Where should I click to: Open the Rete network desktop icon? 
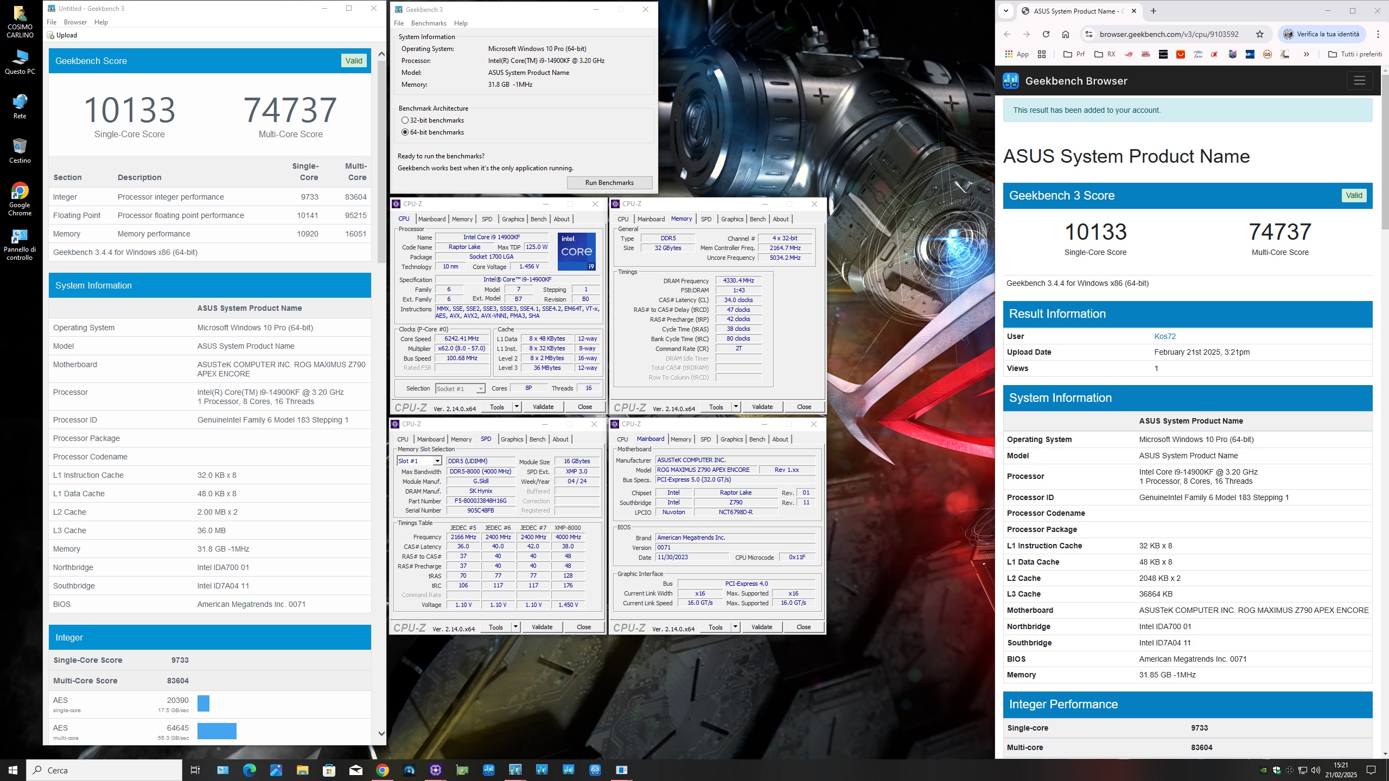click(x=20, y=106)
